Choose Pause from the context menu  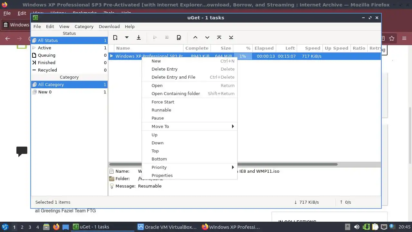click(189, 118)
